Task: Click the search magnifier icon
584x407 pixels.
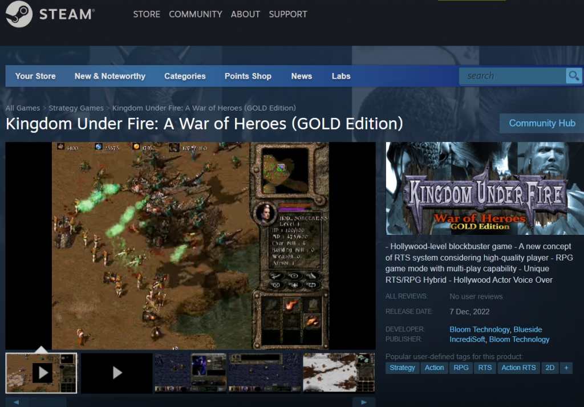Action: (574, 76)
